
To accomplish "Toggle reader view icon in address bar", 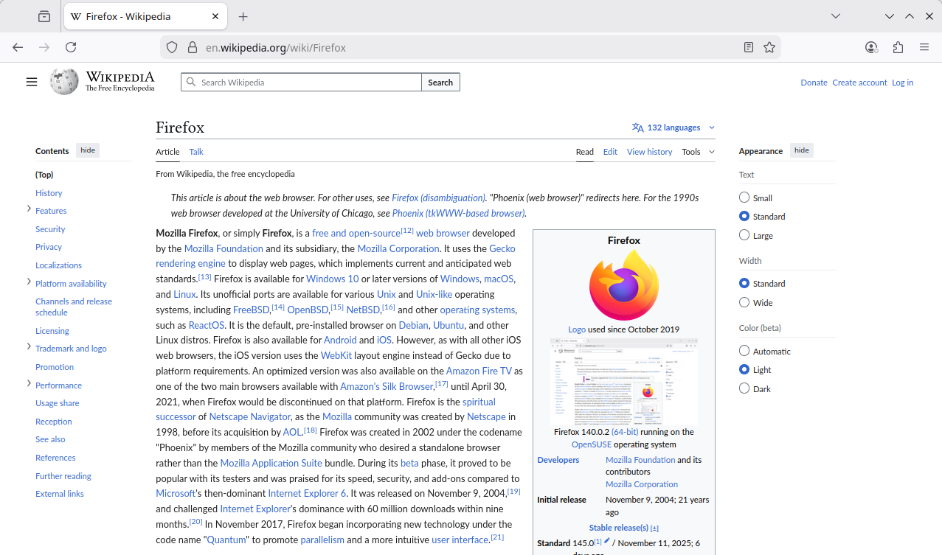I will [749, 47].
